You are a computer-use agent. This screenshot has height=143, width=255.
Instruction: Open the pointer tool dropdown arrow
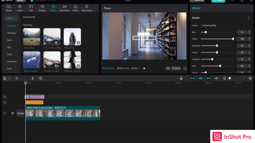(9, 78)
